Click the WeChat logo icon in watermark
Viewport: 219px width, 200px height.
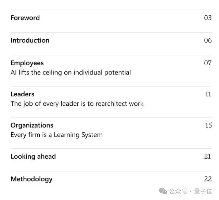pyautogui.click(x=163, y=191)
